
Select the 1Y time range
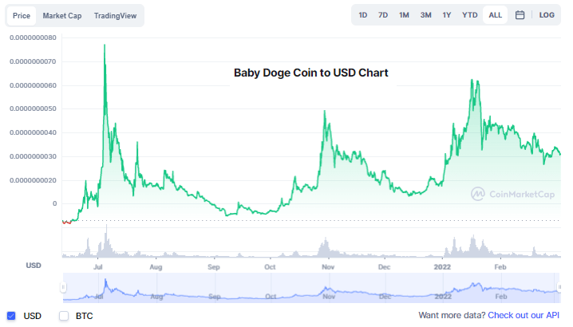(447, 15)
